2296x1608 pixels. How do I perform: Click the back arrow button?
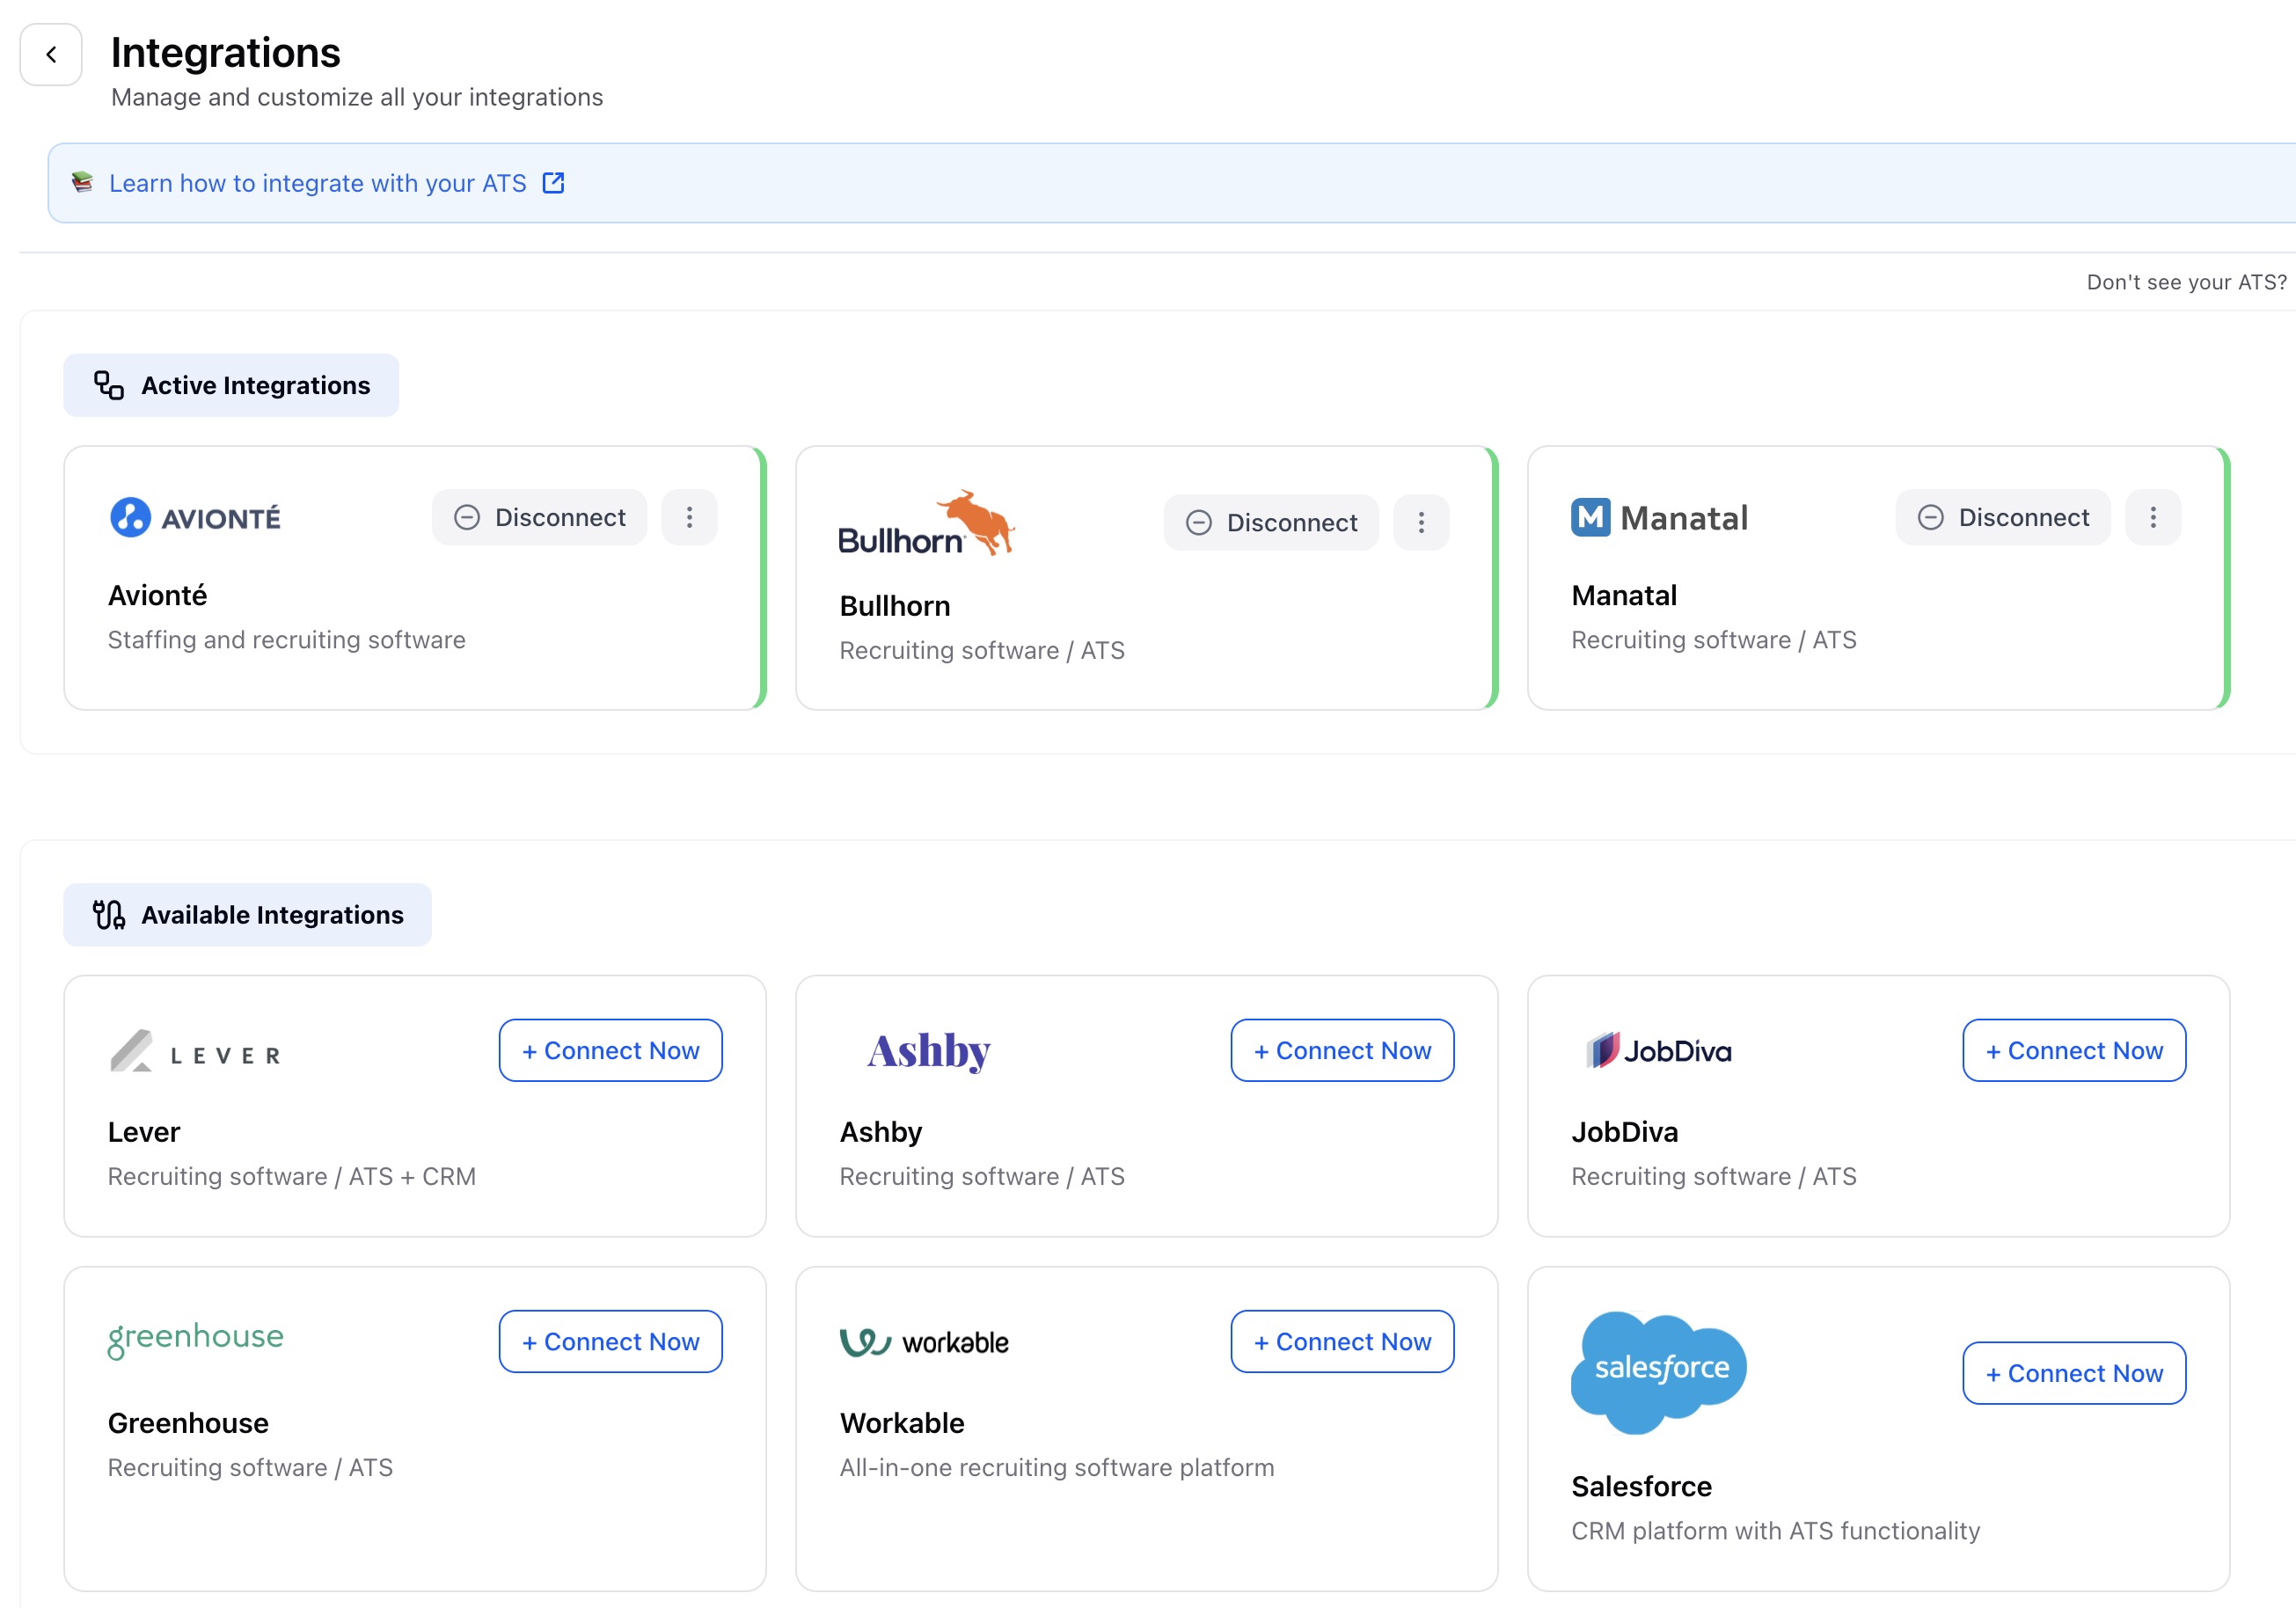pos(51,55)
